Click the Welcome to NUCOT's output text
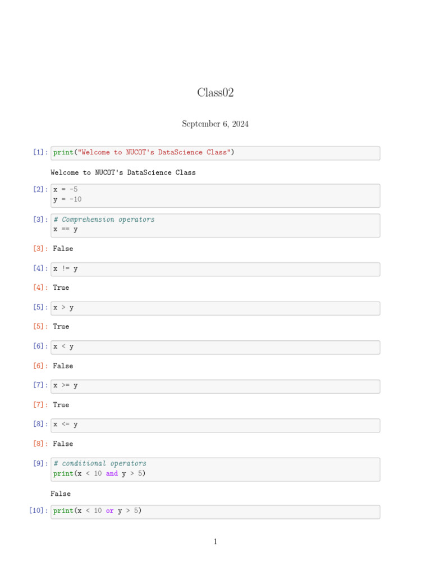The height and width of the screenshot is (575, 431). [123, 172]
